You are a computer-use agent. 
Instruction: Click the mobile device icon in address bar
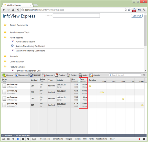pos(126,10)
